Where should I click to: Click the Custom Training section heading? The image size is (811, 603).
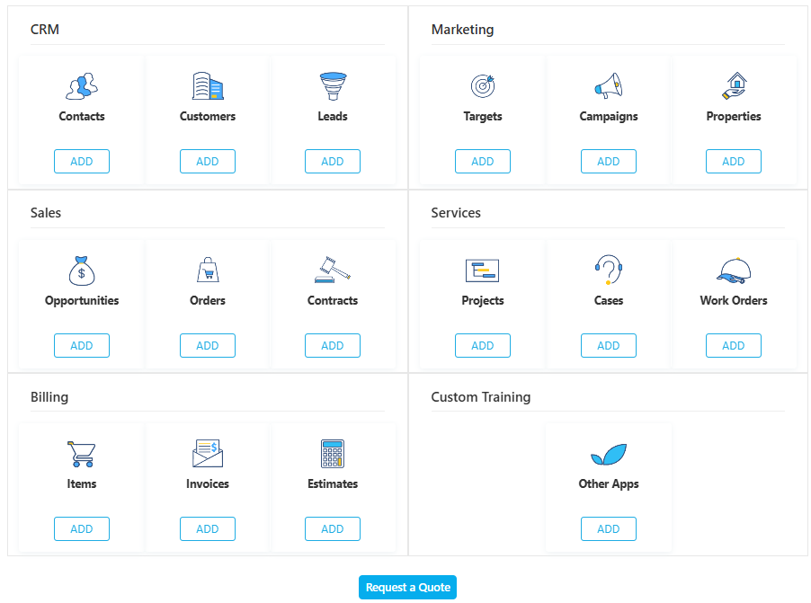coord(480,397)
